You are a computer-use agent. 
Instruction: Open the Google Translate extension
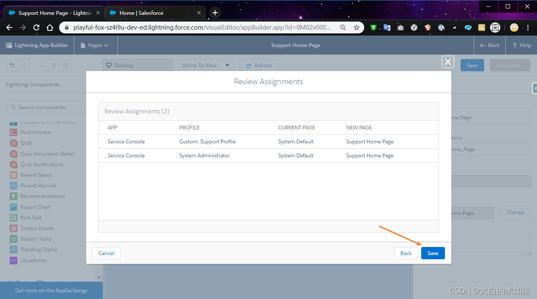click(387, 27)
